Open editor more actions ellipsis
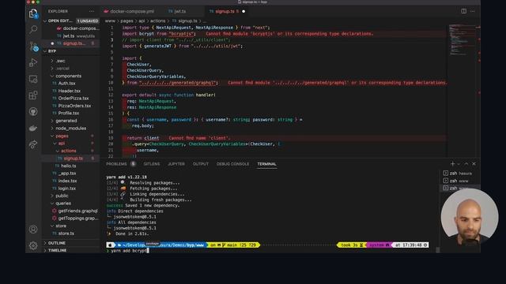Image resolution: width=506 pixels, height=284 pixels. [x=473, y=11]
